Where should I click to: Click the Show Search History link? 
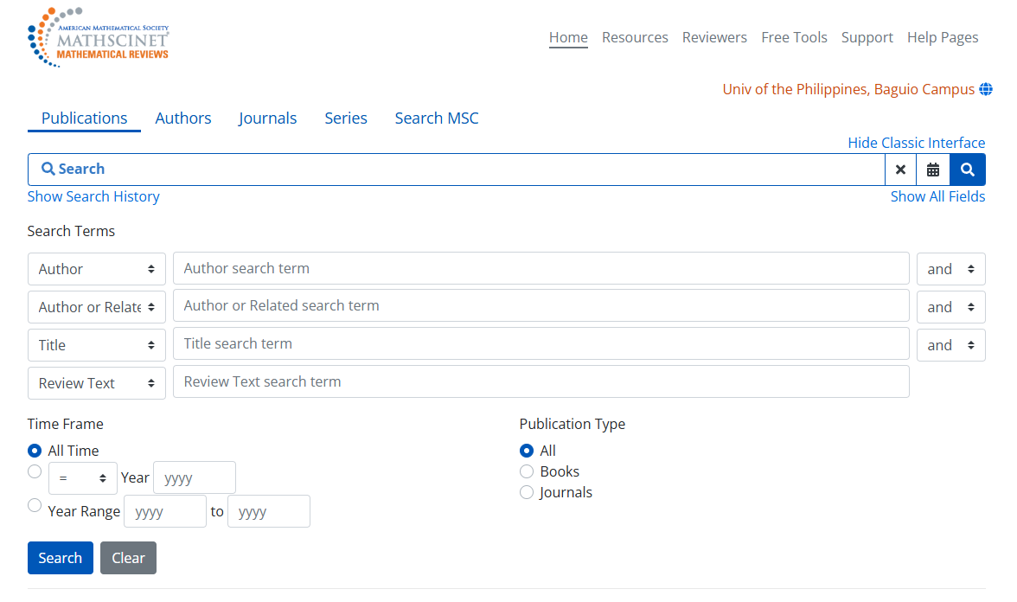tap(93, 196)
